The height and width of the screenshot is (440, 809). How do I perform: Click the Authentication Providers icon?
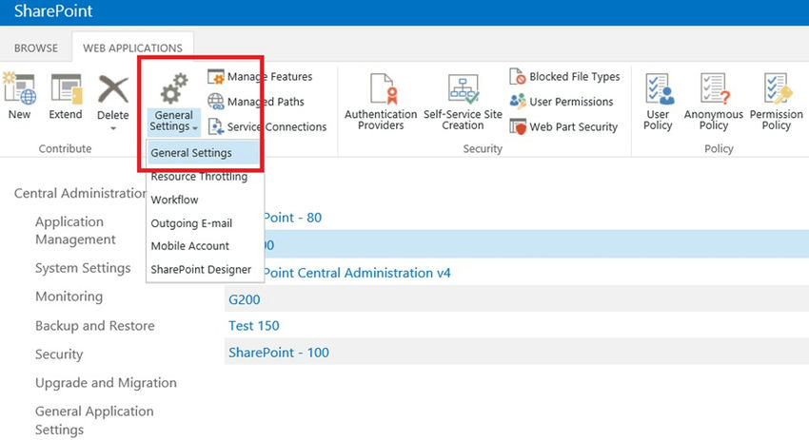click(x=381, y=91)
